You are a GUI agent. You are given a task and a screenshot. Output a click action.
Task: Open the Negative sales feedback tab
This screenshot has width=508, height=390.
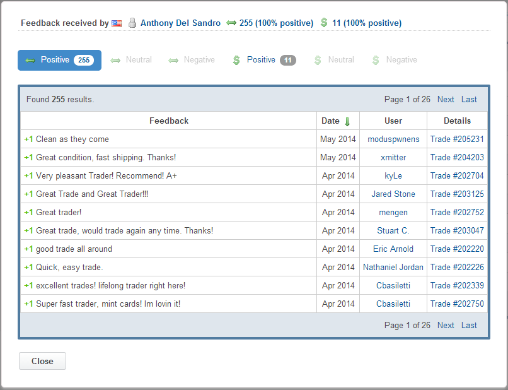(394, 60)
